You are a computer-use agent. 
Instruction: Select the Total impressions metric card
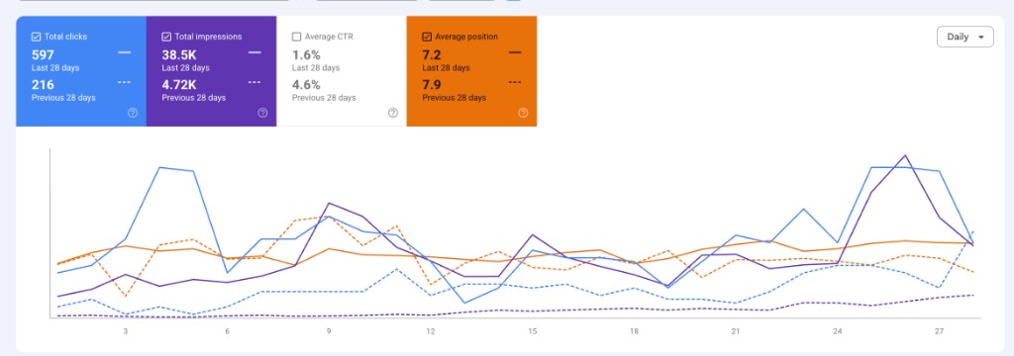click(212, 71)
